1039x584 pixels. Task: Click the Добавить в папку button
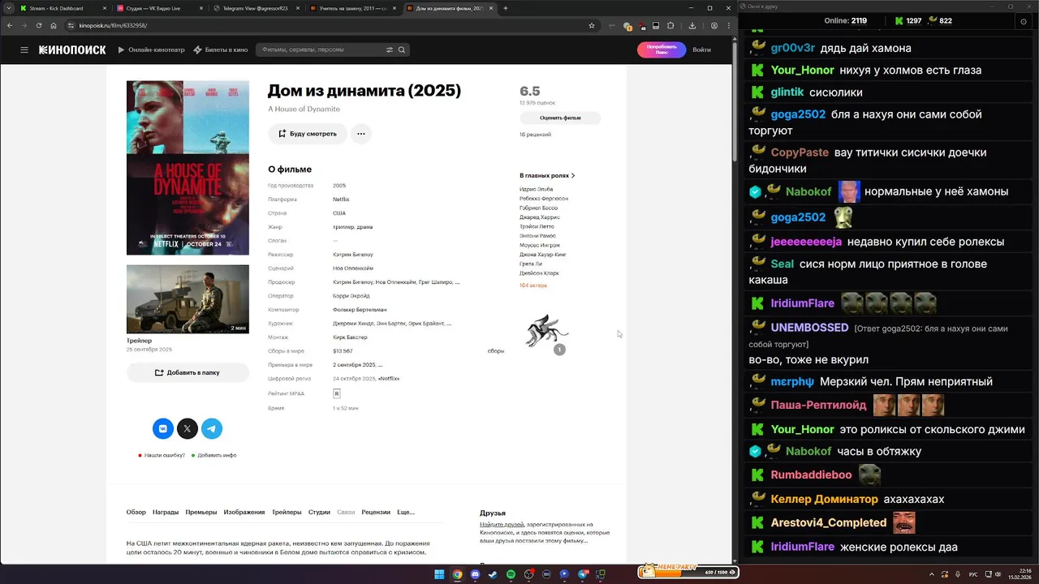coord(188,372)
